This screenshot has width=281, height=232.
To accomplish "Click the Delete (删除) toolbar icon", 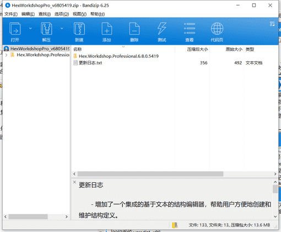I will 134,29.
